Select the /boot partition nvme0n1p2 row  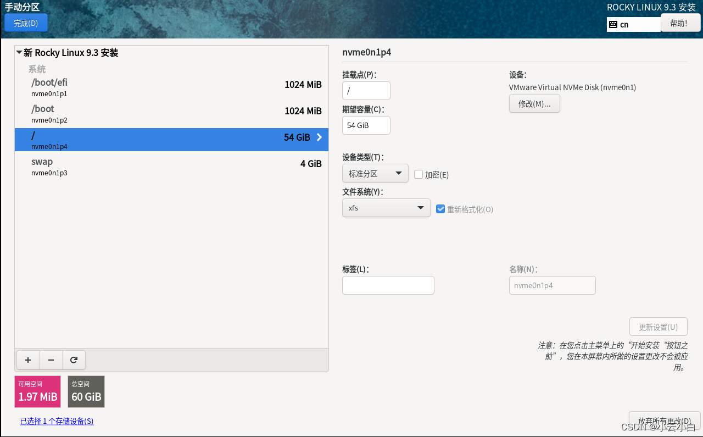tap(171, 113)
